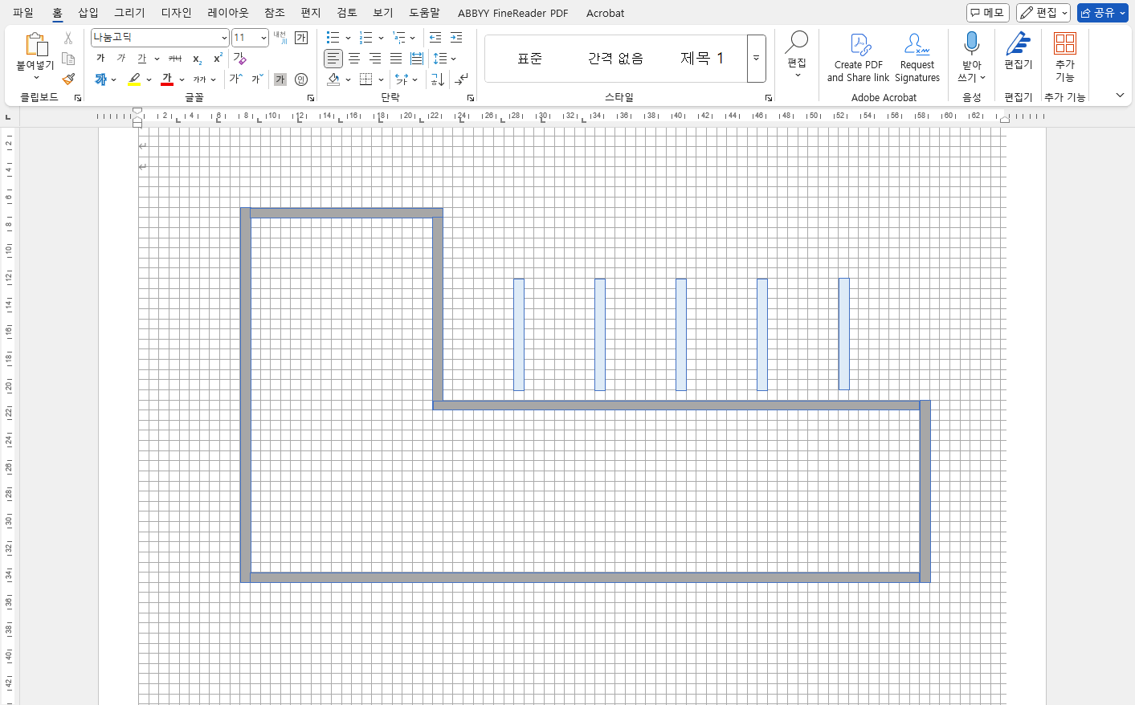
Task: Open the font name dropdown (나눔고딕)
Action: pyautogui.click(x=224, y=38)
